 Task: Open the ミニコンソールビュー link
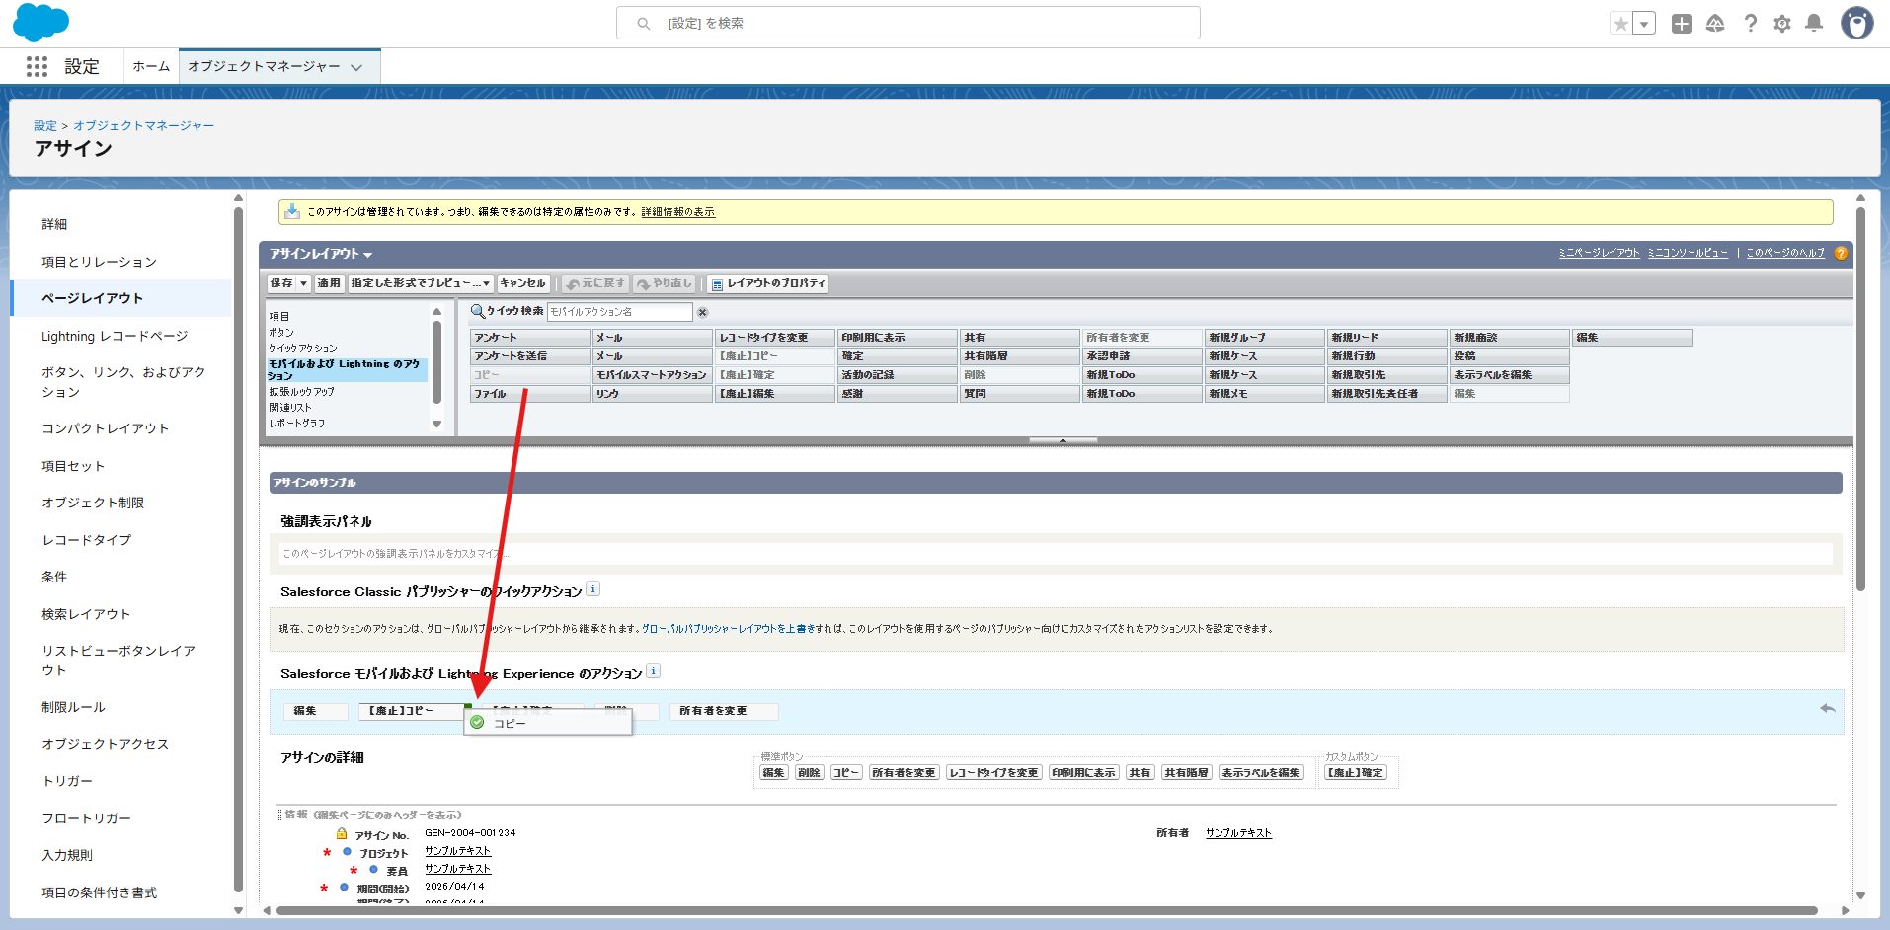1688,253
